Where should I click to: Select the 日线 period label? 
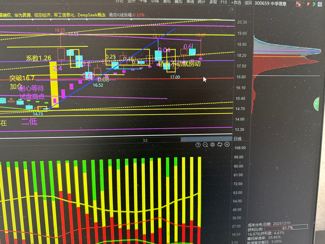pos(237,139)
